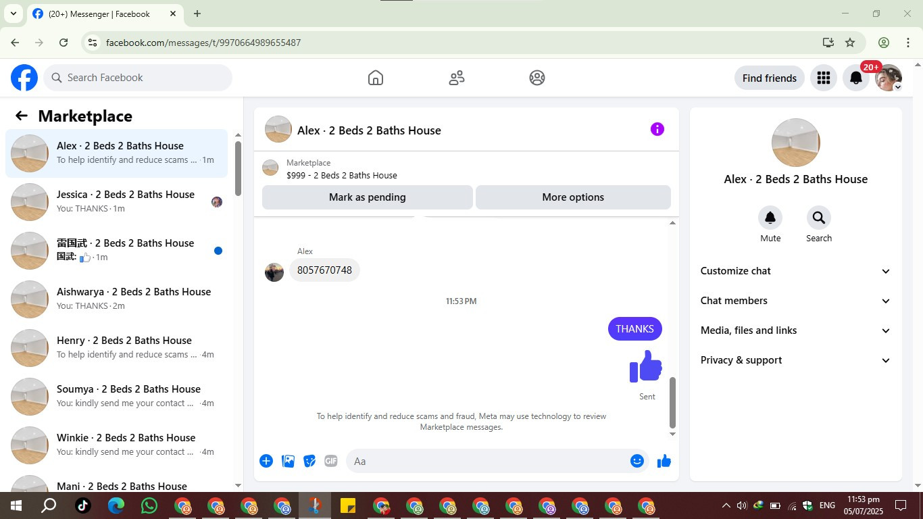Open more actions plus icon in composer
The height and width of the screenshot is (519, 923).
tap(266, 461)
